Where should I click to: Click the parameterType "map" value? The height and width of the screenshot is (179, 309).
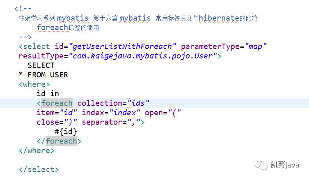pos(256,46)
